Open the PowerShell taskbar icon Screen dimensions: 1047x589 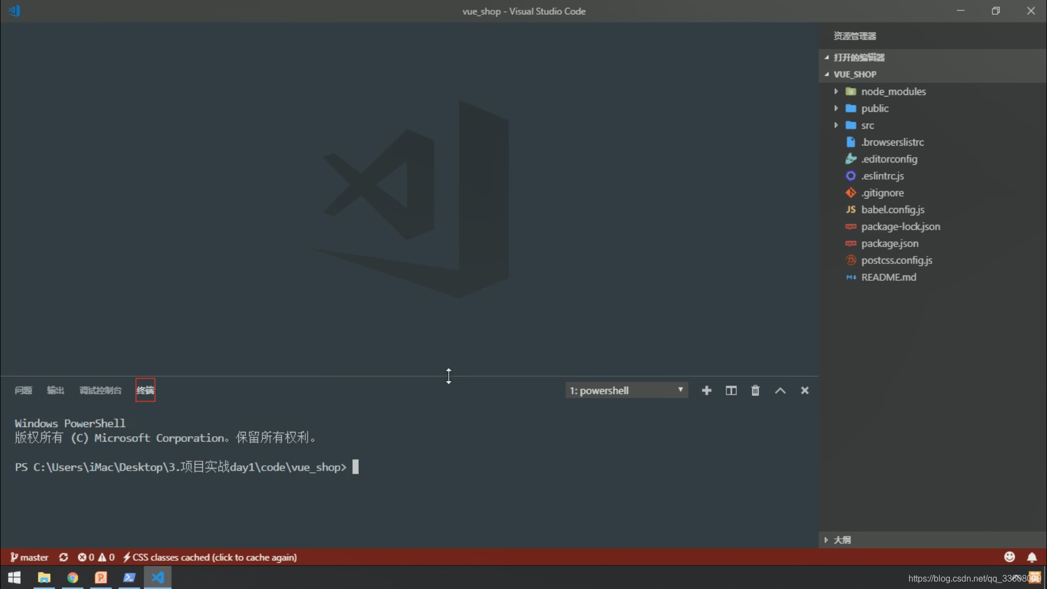coord(129,578)
